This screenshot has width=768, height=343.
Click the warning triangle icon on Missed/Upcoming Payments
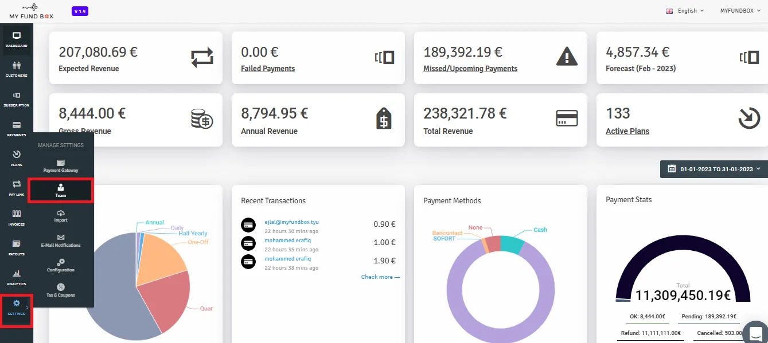click(567, 56)
